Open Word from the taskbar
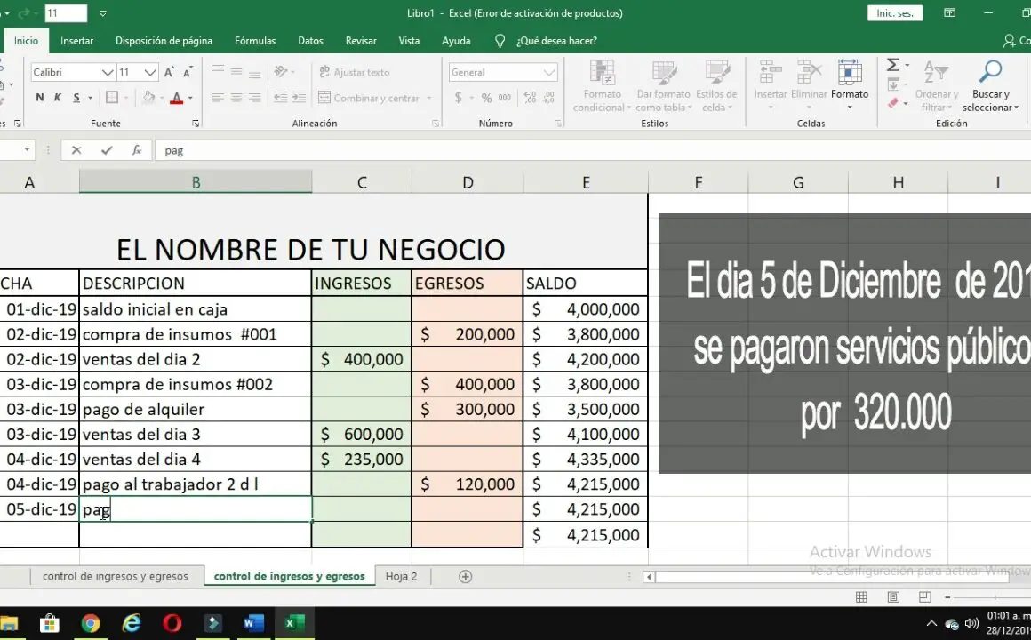 (x=253, y=623)
